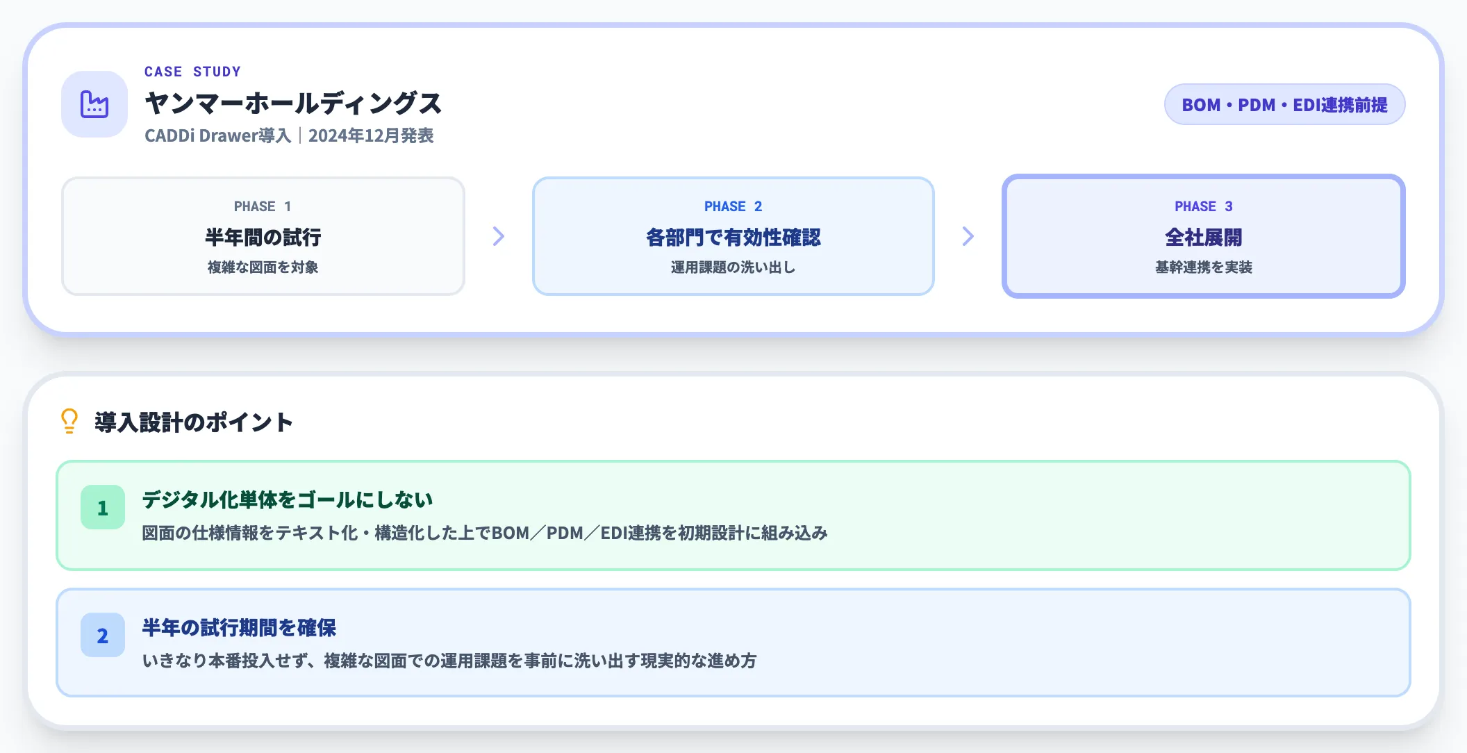Screen dimensions: 1467x753
Task: Select the PHASE 3 全社展開 card
Action: coord(1203,236)
